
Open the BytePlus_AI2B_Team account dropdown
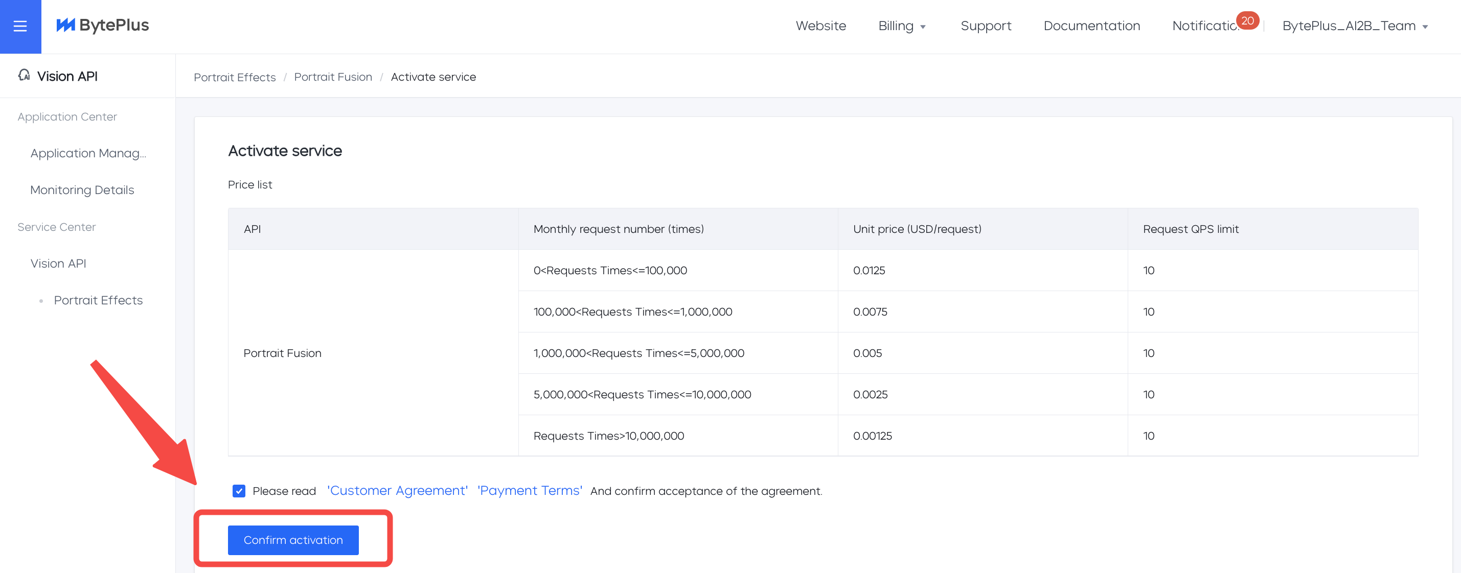(x=1354, y=26)
